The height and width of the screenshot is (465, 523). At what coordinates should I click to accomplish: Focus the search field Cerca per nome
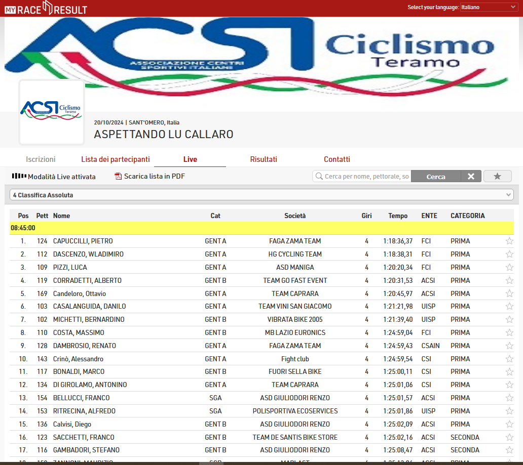pos(366,176)
